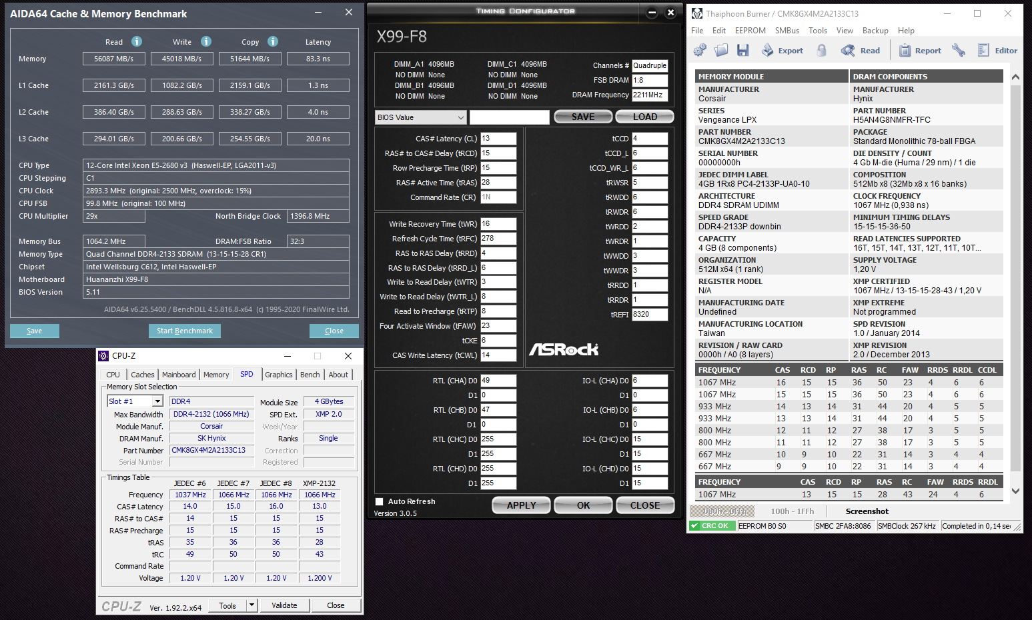Click the info icon next to Read in AIDA64
1032x620 pixels.
137,41
